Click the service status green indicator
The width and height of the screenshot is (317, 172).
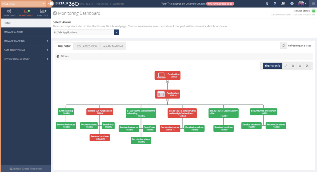(314, 11)
